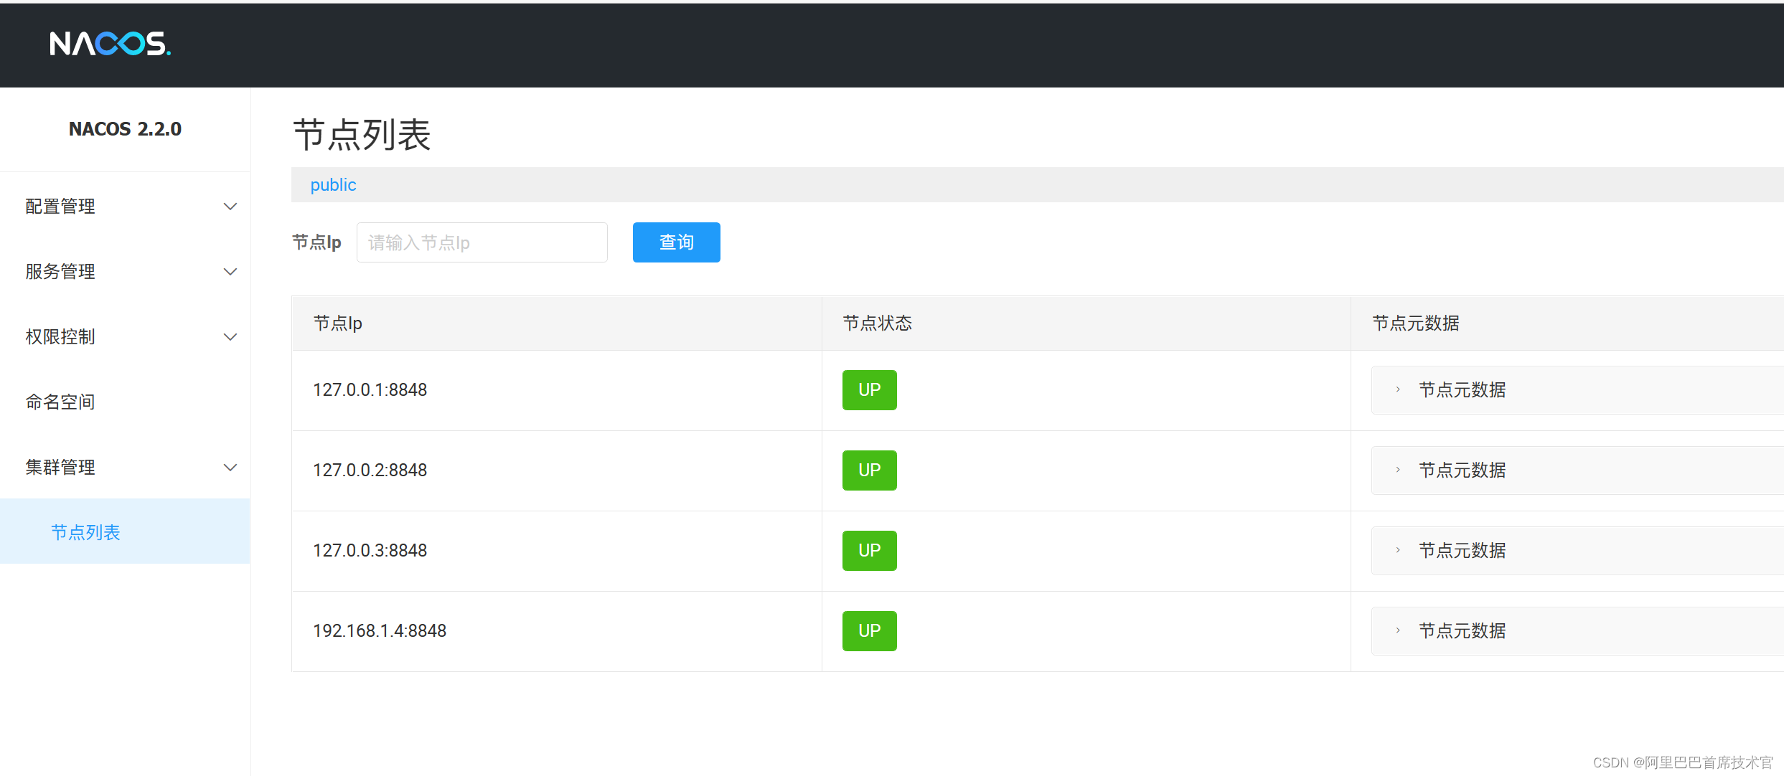Click UP status tag for 127.0.0.1:8848
This screenshot has height=776, width=1784.
pos(869,390)
